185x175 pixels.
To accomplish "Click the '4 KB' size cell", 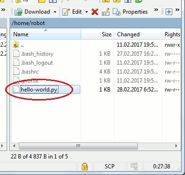I will point(105,72).
